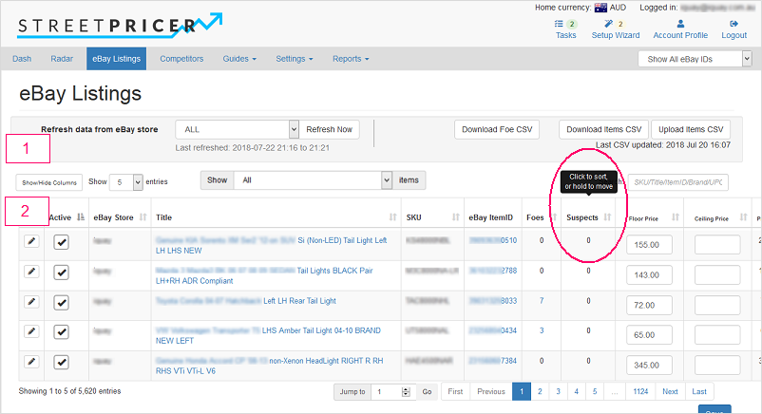Launch the Setup Wizard icon

click(615, 24)
